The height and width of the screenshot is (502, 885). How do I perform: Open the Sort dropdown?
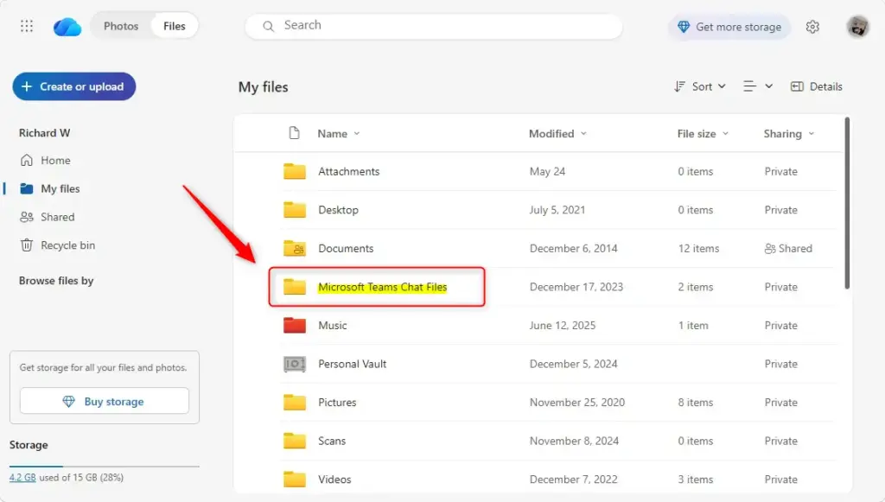(x=700, y=86)
